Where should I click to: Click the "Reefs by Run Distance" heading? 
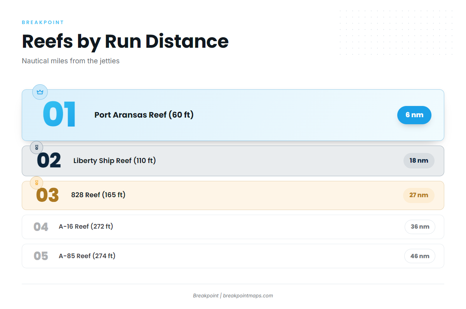click(125, 41)
